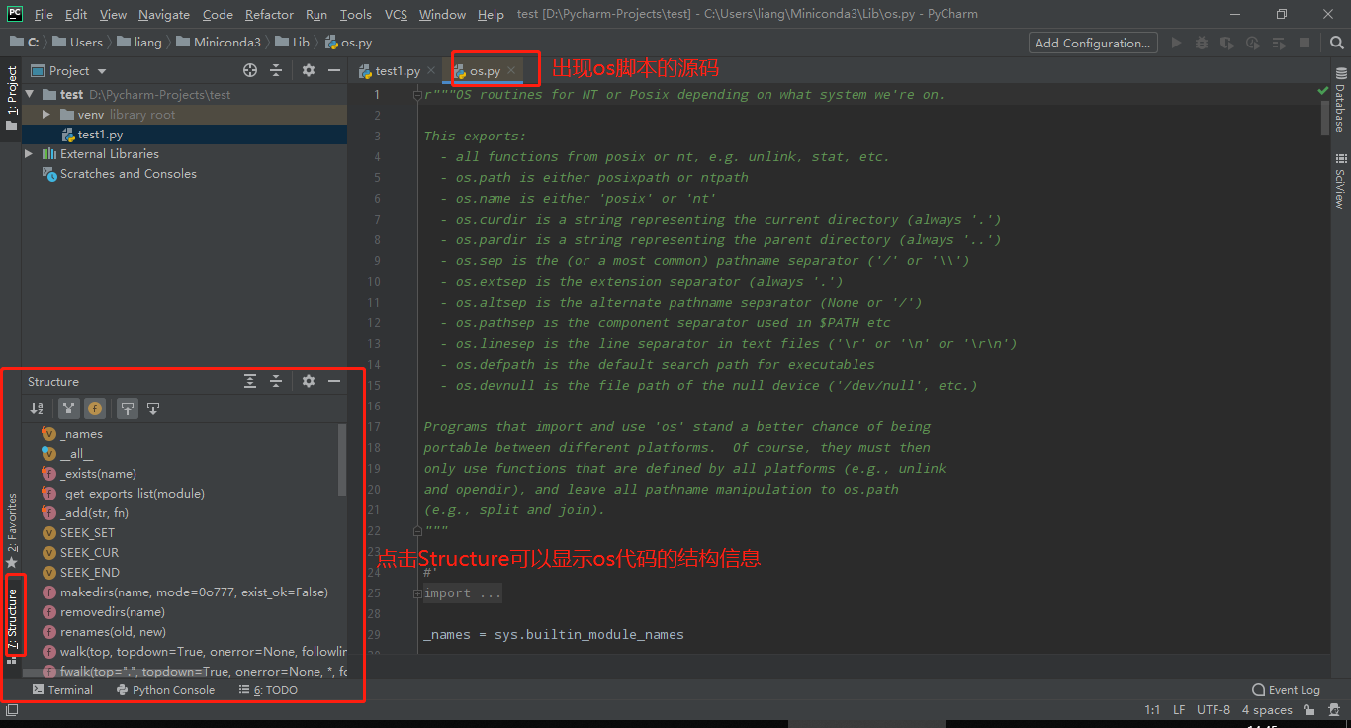
Task: Click the Debug bug icon
Action: point(1202,43)
